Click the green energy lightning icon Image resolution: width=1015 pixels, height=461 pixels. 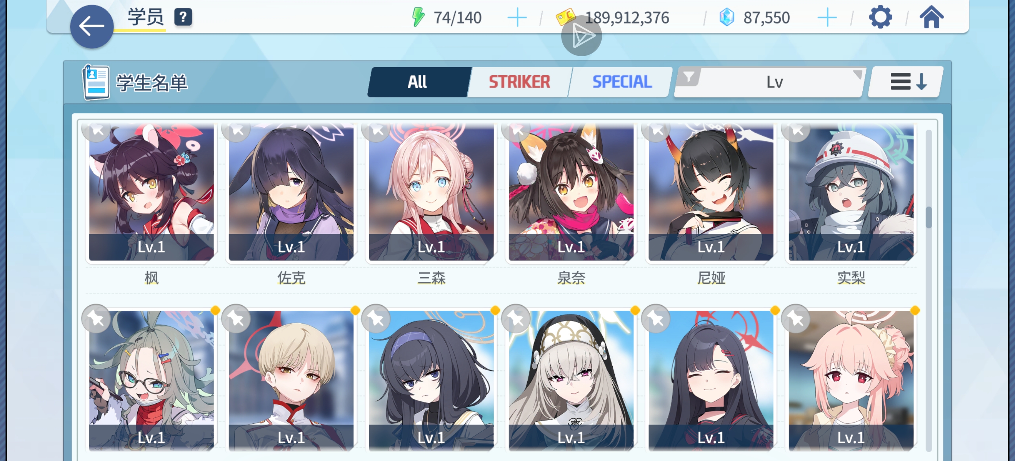tap(418, 17)
